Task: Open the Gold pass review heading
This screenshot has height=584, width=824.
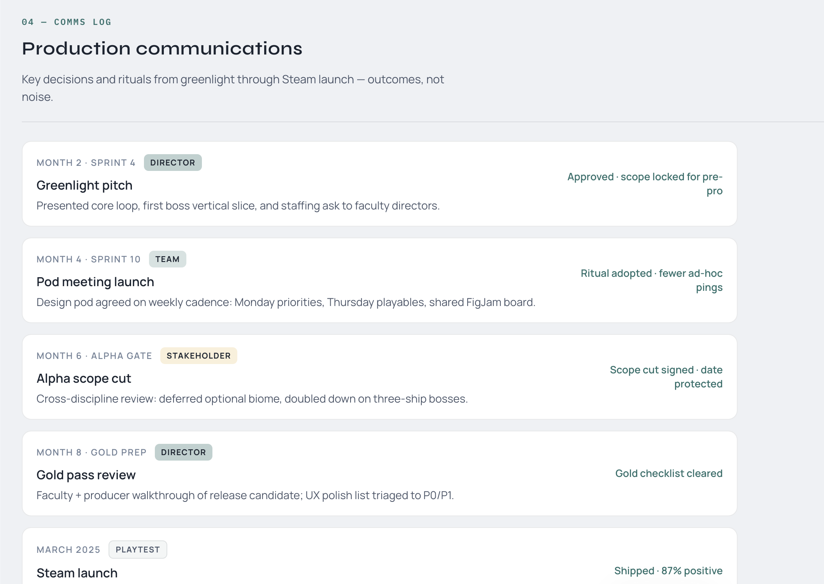Action: (x=86, y=475)
